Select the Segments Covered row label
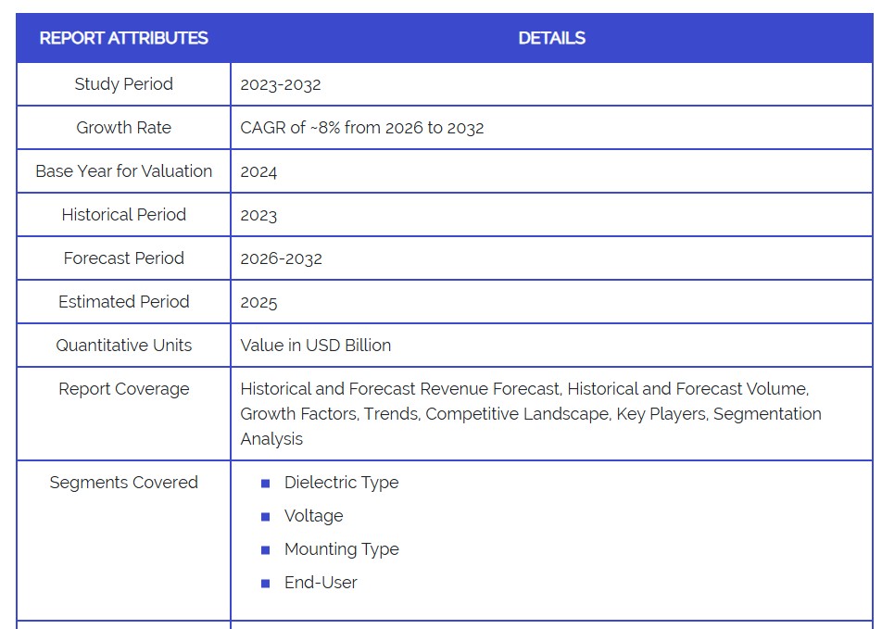Screen dimensions: 882x629 pyautogui.click(x=123, y=483)
